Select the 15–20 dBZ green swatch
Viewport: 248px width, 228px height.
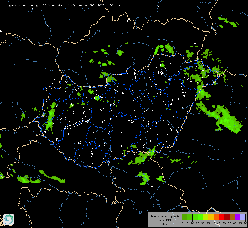190,217
